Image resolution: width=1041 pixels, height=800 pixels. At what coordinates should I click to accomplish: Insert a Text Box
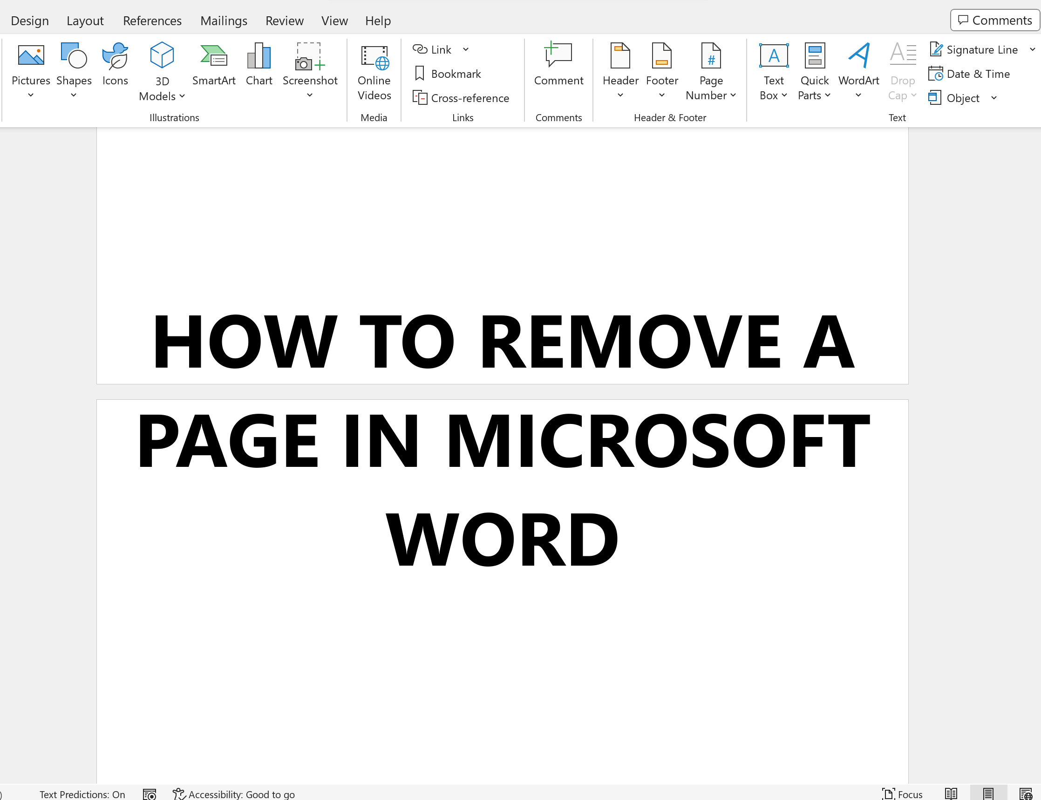[x=774, y=71]
